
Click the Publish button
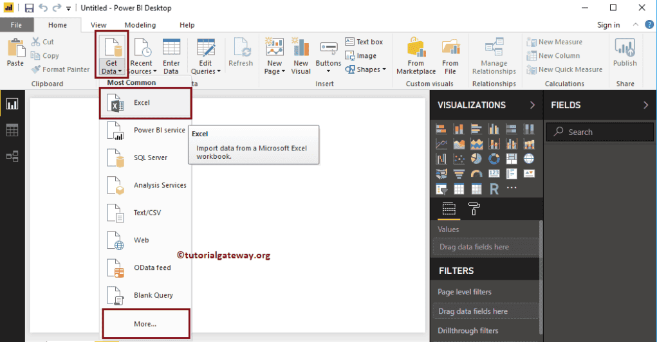pyautogui.click(x=625, y=52)
